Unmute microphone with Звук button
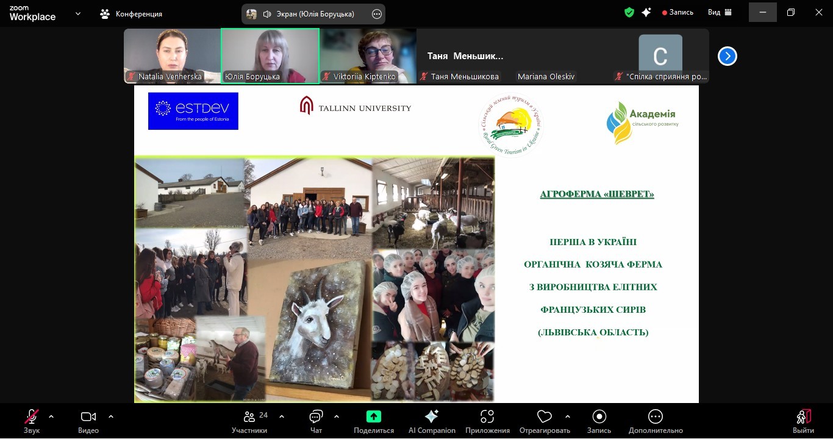This screenshot has height=439, width=833. click(31, 421)
